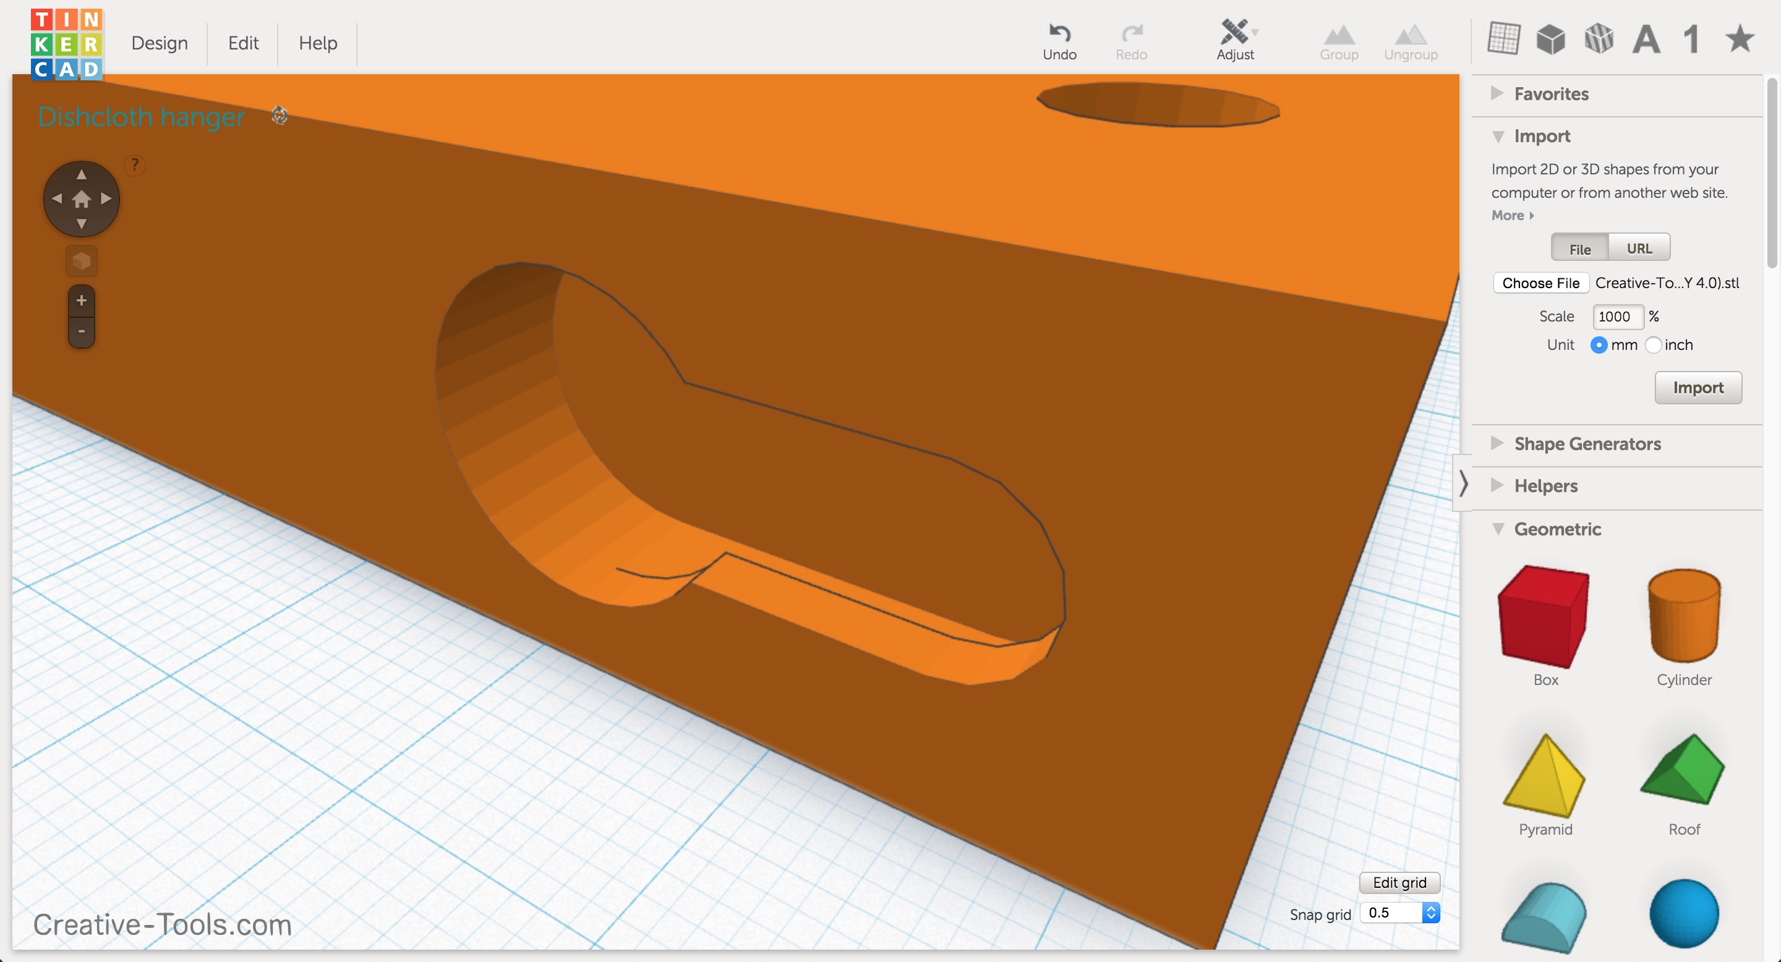The image size is (1781, 962).
Task: Reset to home view
Action: [81, 199]
